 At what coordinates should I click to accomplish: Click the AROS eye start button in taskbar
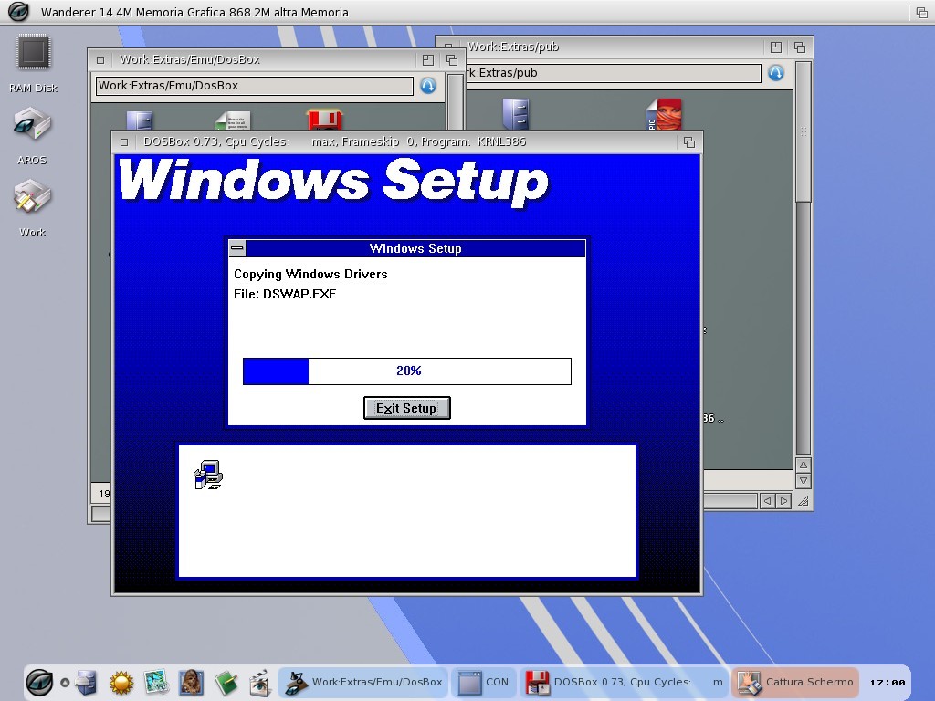[x=39, y=682]
